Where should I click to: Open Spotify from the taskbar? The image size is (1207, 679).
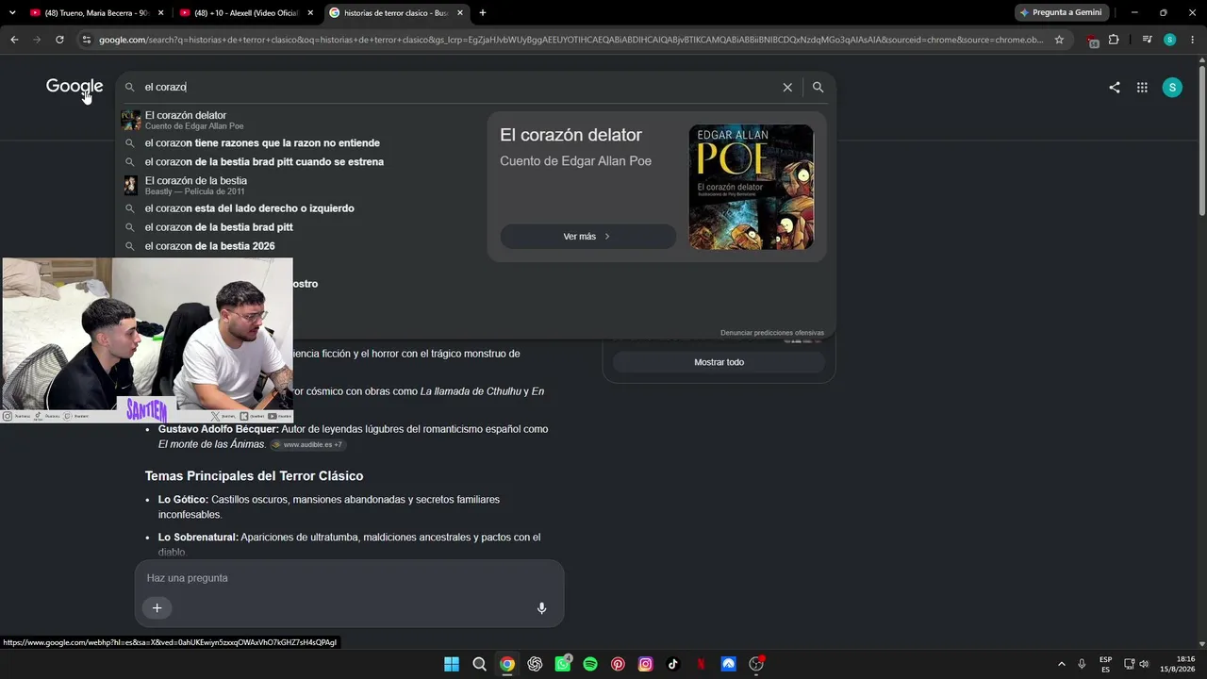click(x=590, y=664)
